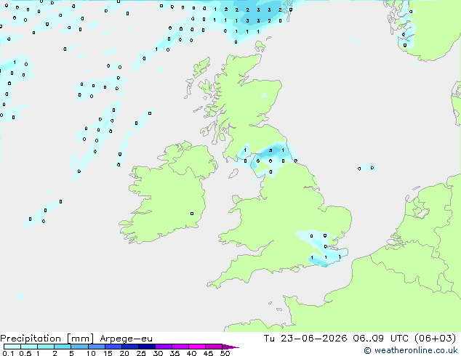Click the 30–35 mm purple legend swatch
The height and width of the screenshot is (356, 461).
[163, 347]
